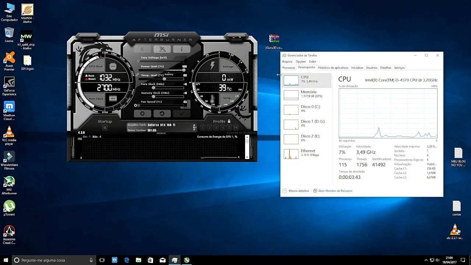The image size is (471, 265).
Task: Toggle the Auto fan speed button
Action: pyautogui.click(x=186, y=108)
